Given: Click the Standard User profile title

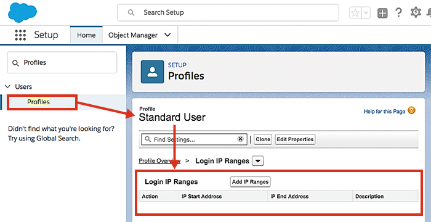Looking at the screenshot, I should coord(172,117).
